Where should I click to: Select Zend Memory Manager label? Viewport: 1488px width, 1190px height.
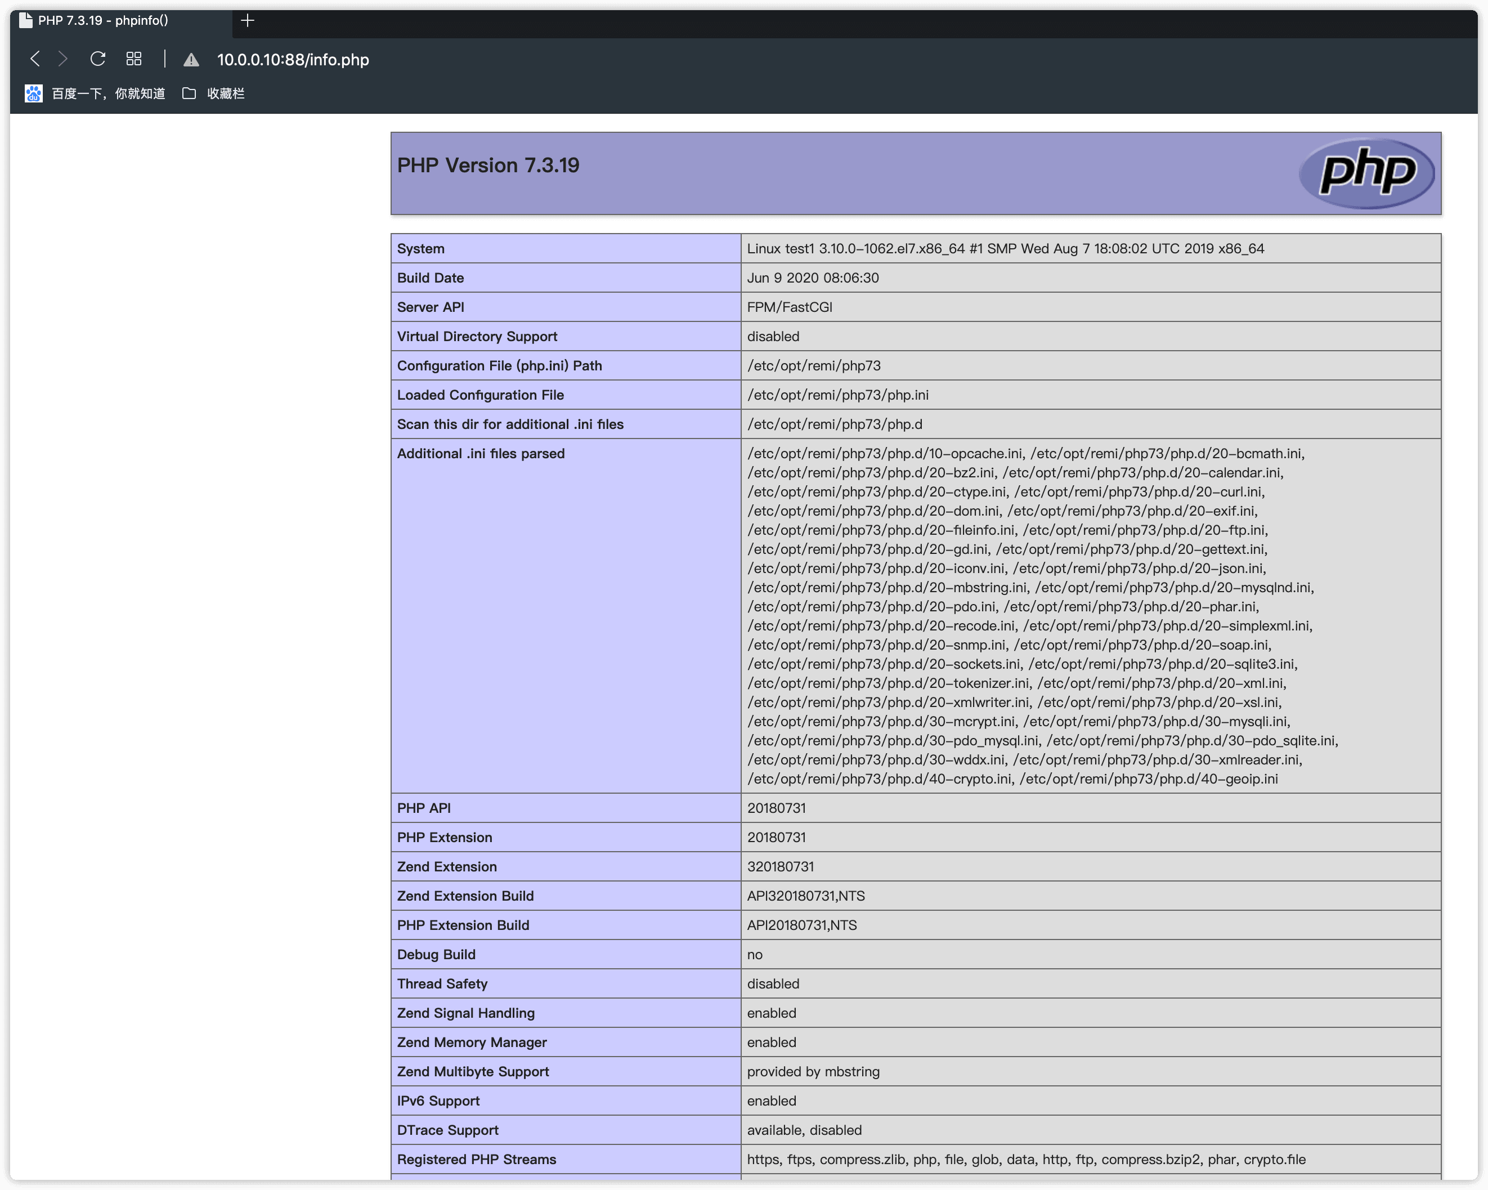[472, 1043]
